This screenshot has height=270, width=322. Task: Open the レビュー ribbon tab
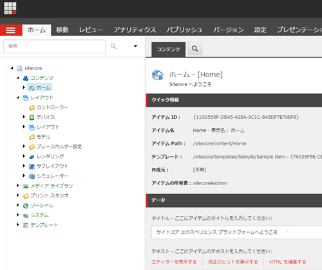pyautogui.click(x=91, y=30)
